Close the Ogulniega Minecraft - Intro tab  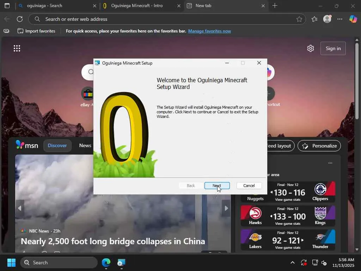(179, 6)
